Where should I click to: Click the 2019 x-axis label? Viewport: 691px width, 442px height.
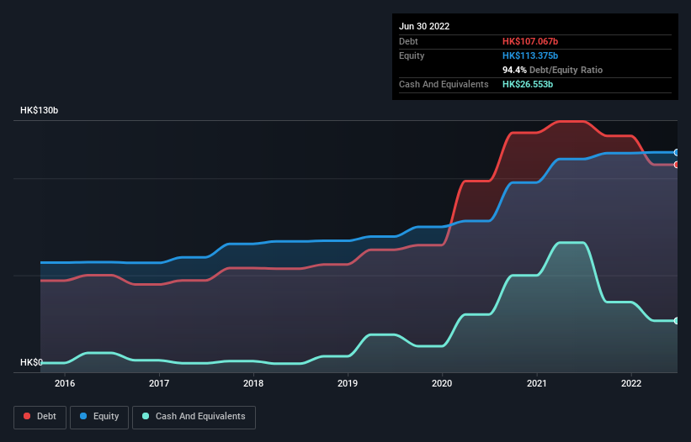point(348,383)
